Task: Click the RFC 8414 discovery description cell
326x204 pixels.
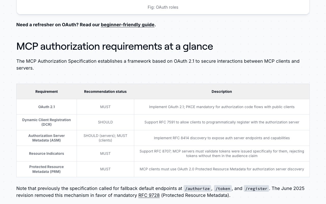Action: (222, 138)
